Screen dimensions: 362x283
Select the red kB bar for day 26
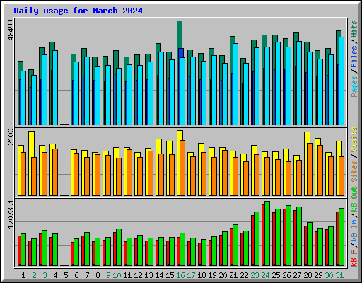[x=284, y=237]
